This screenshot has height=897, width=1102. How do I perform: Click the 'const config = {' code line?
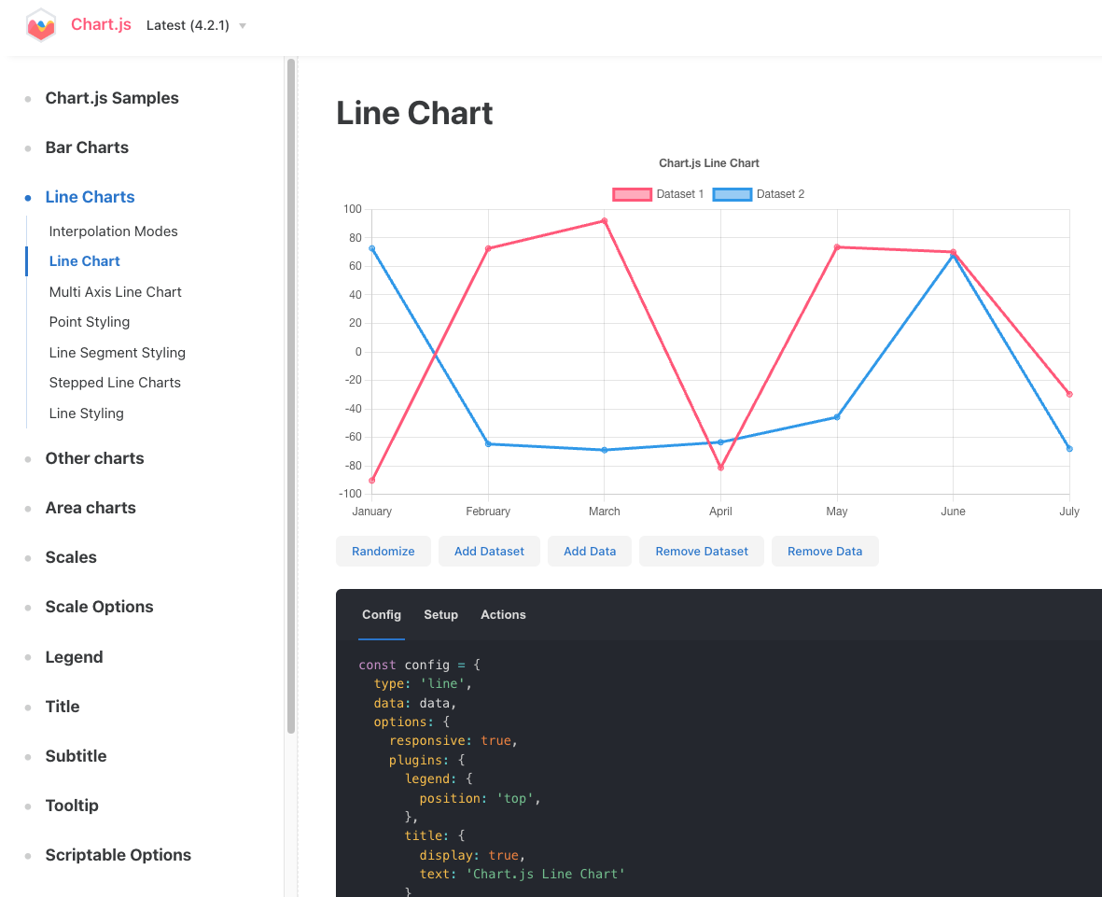pos(420,665)
